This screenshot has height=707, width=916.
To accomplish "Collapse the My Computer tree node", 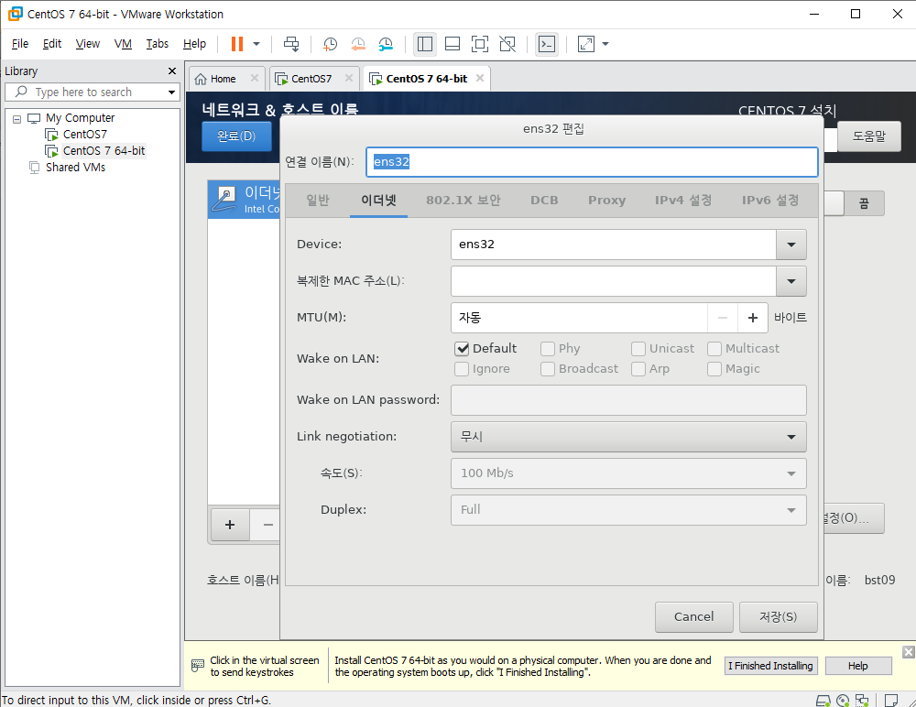I will (x=16, y=119).
